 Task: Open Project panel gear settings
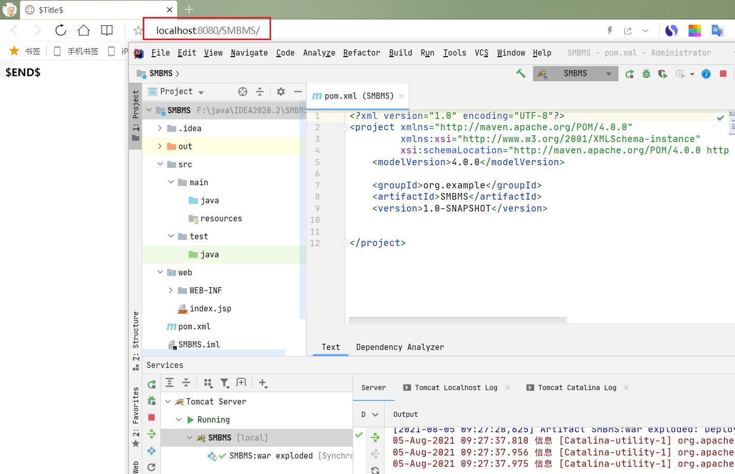(281, 92)
